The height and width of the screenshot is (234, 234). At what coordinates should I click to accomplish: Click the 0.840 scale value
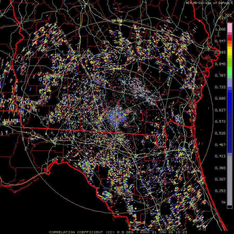coord(220,64)
